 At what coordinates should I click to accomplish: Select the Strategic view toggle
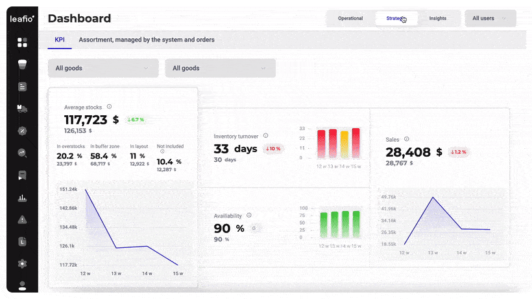coord(396,18)
